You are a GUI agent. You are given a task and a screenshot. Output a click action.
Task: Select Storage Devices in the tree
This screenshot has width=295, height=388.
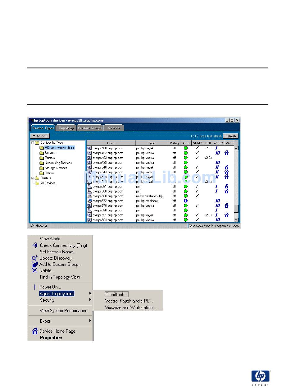tap(56, 168)
